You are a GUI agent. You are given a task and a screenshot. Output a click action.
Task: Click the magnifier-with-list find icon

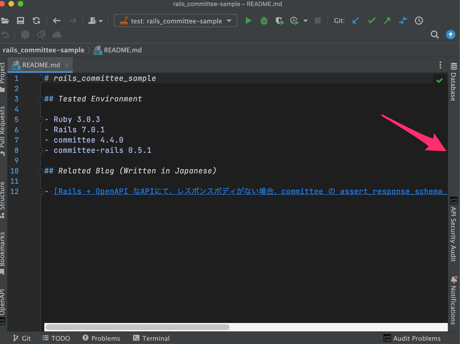[x=41, y=35]
